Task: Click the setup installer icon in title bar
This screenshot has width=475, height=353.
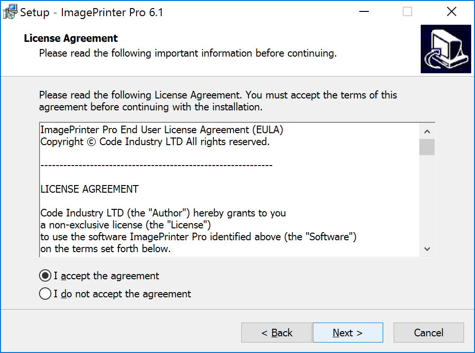Action: [x=10, y=12]
